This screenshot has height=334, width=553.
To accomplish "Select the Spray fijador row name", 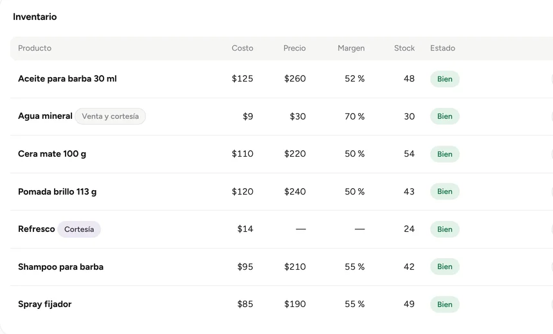I will [45, 304].
